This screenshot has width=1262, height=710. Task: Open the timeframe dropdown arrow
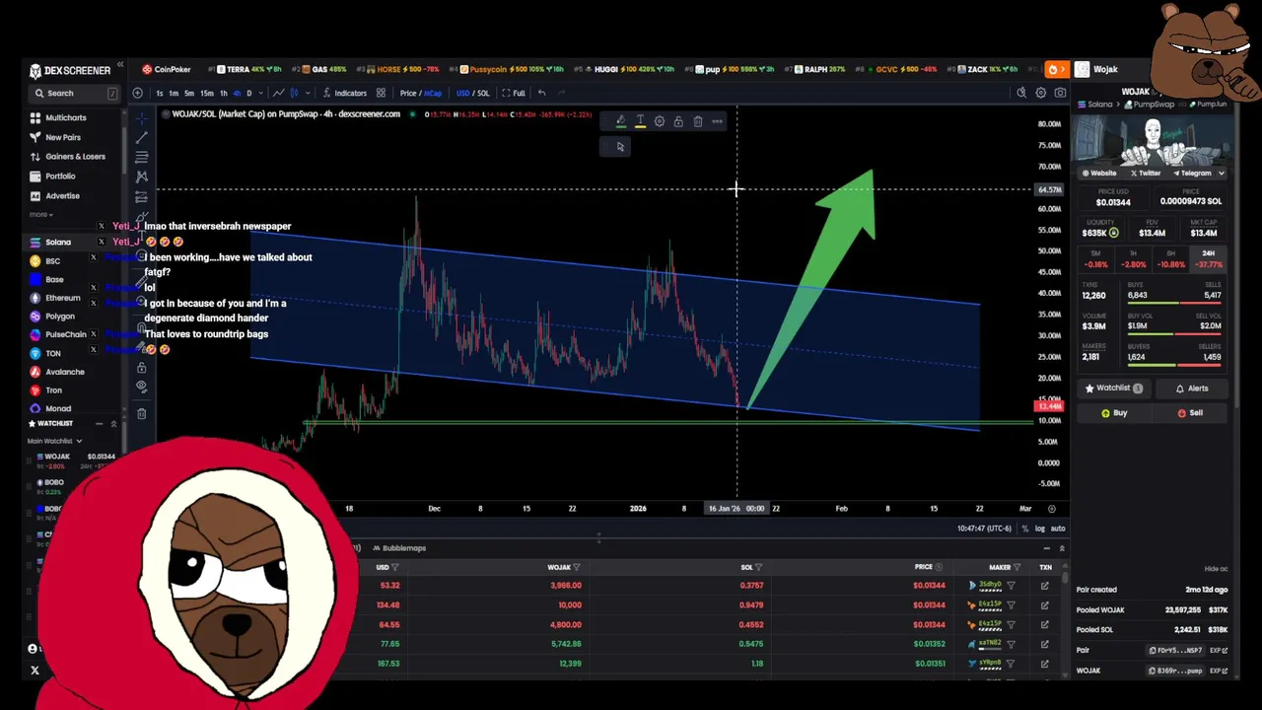click(260, 93)
